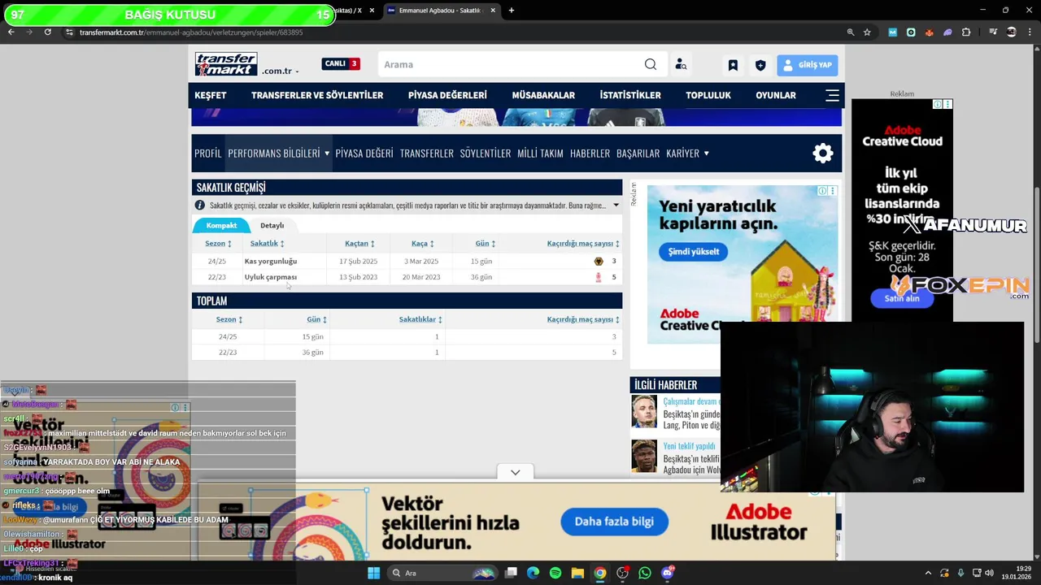Image resolution: width=1041 pixels, height=585 pixels.
Task: Sort totals table by Sakatlıklar column
Action: [420, 320]
